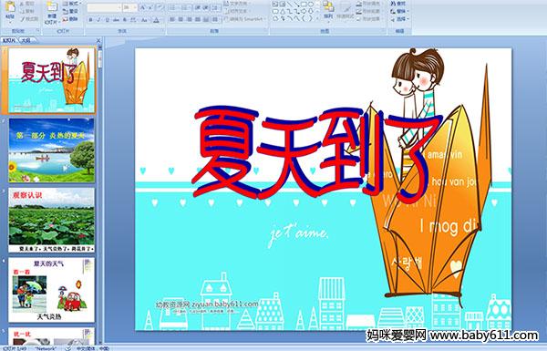Toggle Underline formatting
Viewport: 547px width, 351px height.
click(107, 20)
